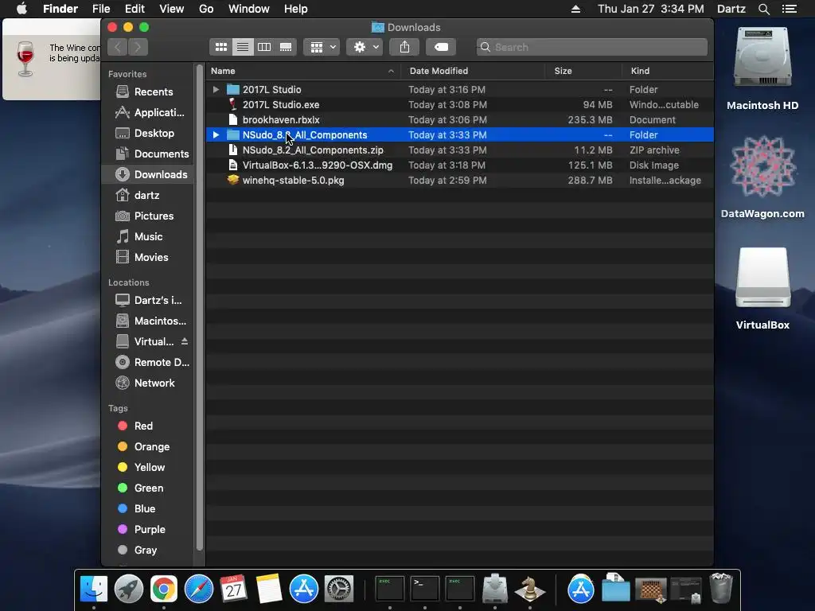Sort by the Name column header

(302, 71)
